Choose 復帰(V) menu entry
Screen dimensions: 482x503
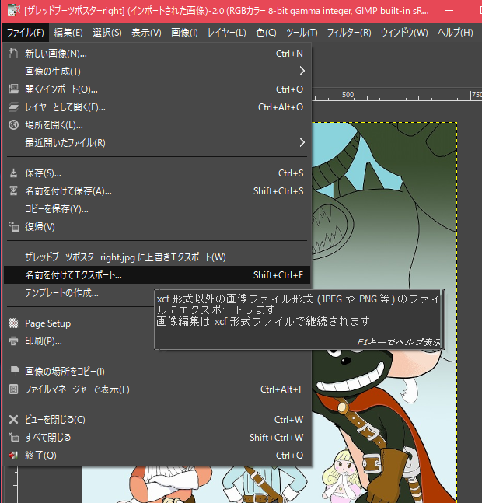tap(157, 227)
